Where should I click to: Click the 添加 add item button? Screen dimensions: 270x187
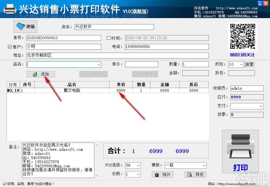tap(41, 74)
